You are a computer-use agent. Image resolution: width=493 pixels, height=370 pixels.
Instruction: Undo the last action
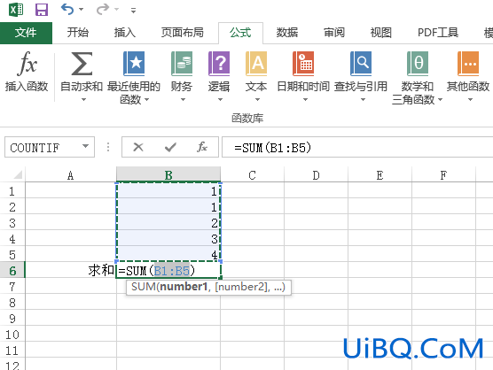(x=67, y=10)
